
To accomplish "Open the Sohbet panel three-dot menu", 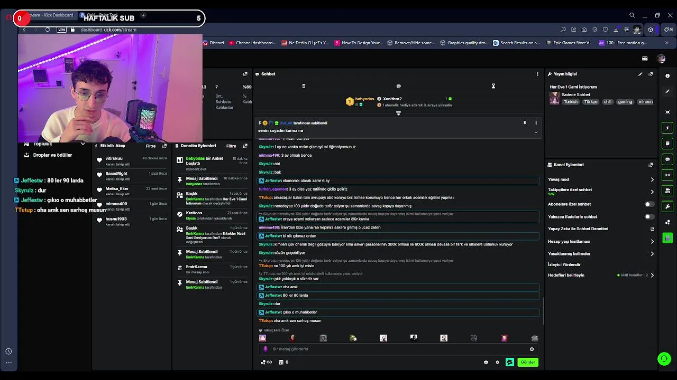I will click(x=537, y=74).
